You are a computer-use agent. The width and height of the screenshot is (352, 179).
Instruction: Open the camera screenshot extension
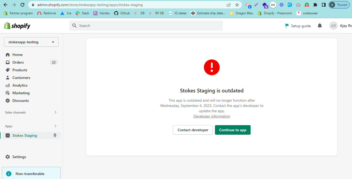pos(298,5)
